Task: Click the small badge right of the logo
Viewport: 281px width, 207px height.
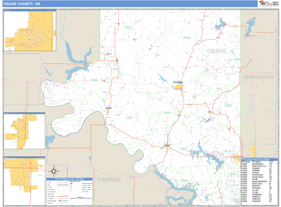Action: point(275,3)
